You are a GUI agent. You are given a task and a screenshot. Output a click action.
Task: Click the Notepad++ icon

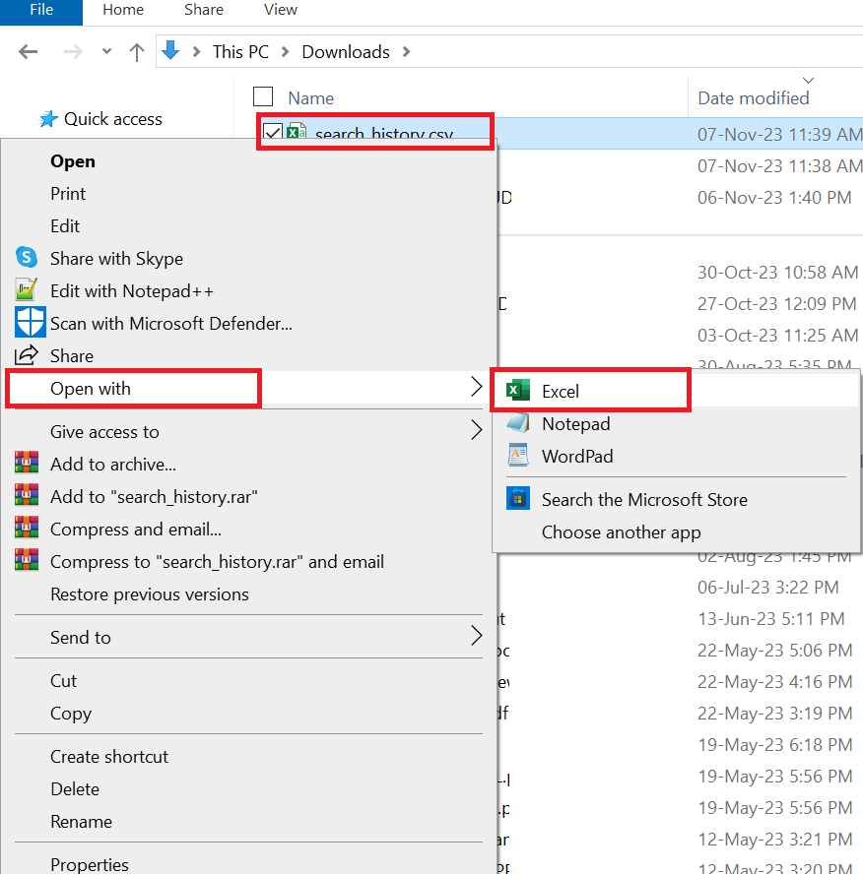[x=27, y=289]
